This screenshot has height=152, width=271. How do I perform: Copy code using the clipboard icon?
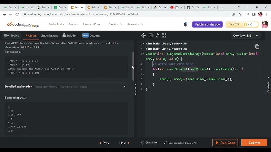click(x=257, y=47)
